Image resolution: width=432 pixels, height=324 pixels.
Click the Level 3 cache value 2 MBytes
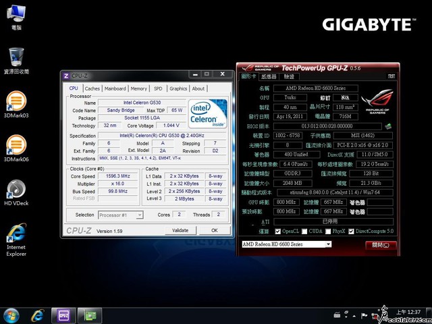184,198
